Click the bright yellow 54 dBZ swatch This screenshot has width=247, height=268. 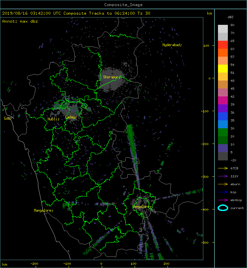coord(223,68)
